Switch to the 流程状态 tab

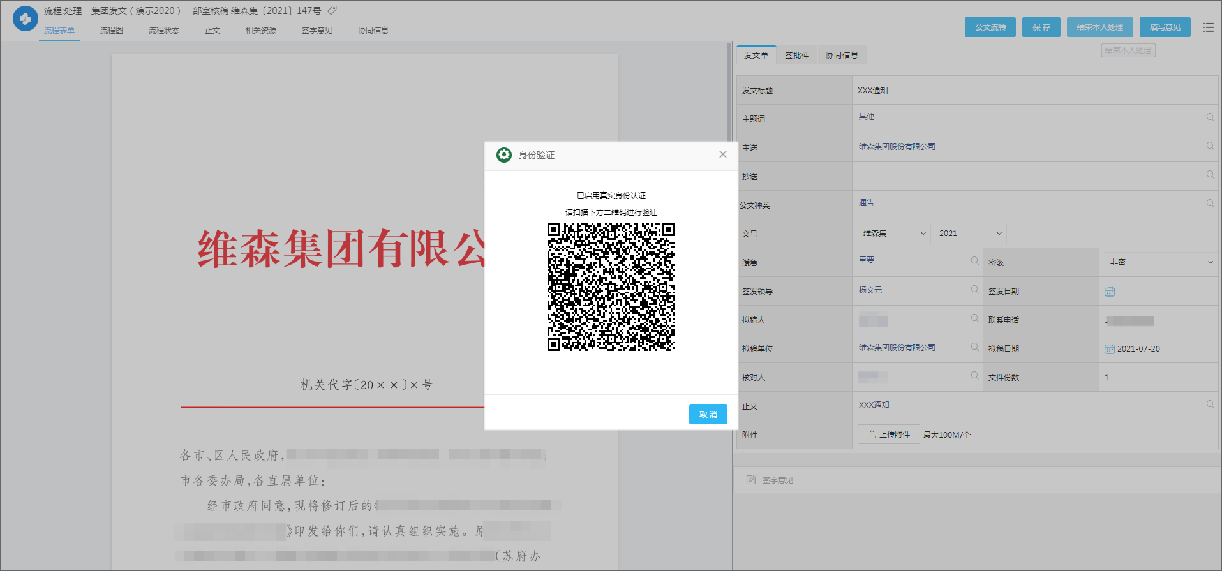tap(163, 31)
